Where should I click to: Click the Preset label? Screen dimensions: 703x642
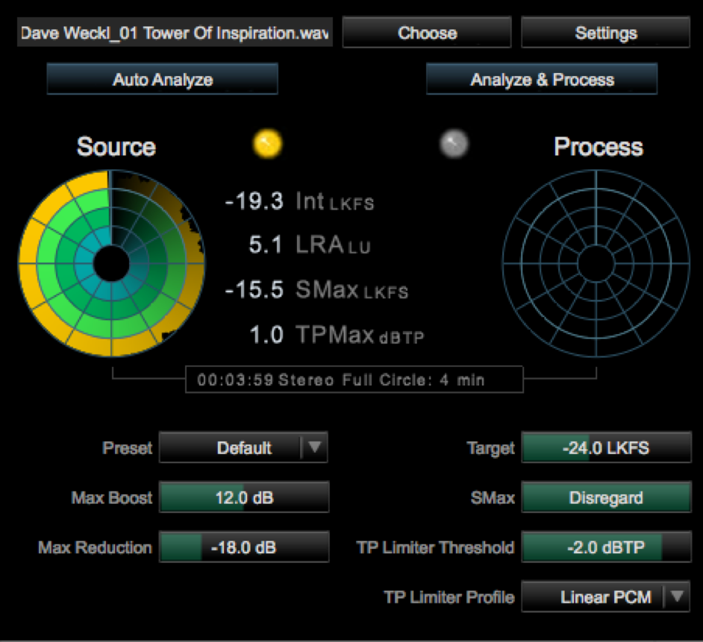[x=128, y=448]
